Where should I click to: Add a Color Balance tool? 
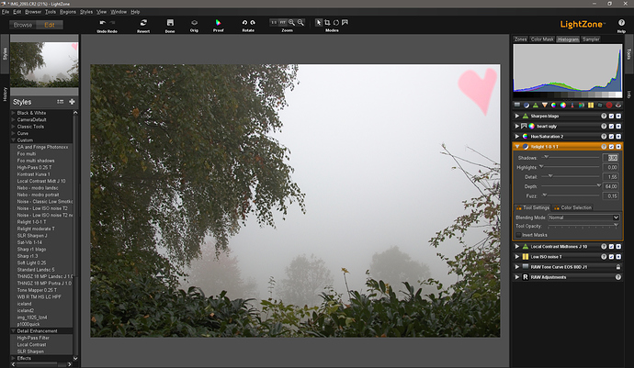(x=563, y=105)
